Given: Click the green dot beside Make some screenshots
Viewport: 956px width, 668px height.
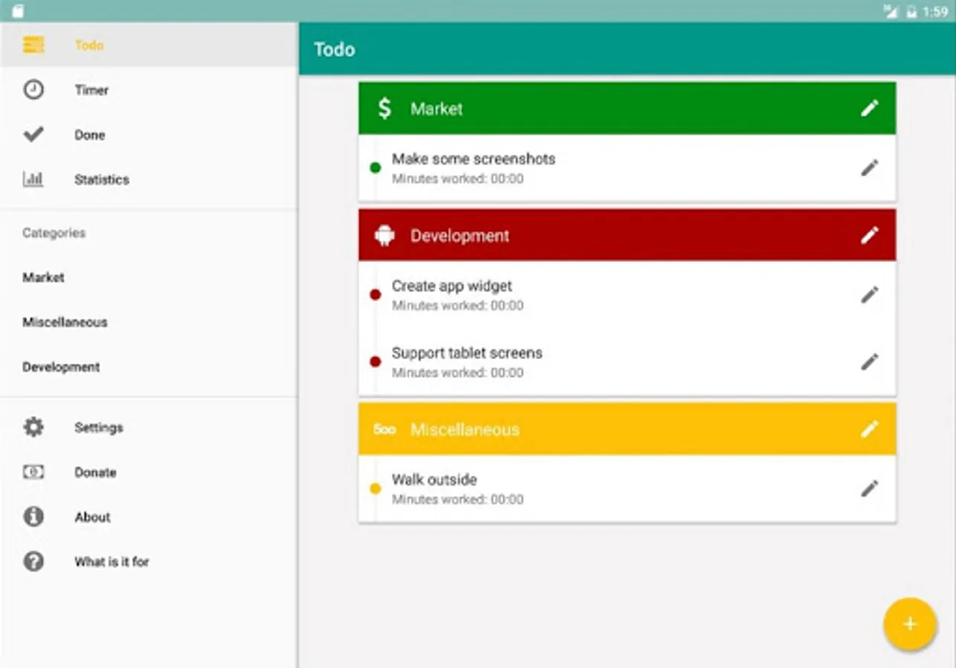Looking at the screenshot, I should pos(375,168).
